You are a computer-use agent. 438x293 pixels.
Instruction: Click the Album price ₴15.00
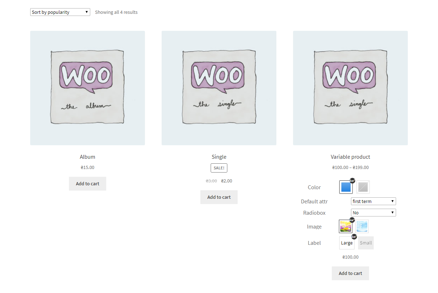[x=87, y=168]
